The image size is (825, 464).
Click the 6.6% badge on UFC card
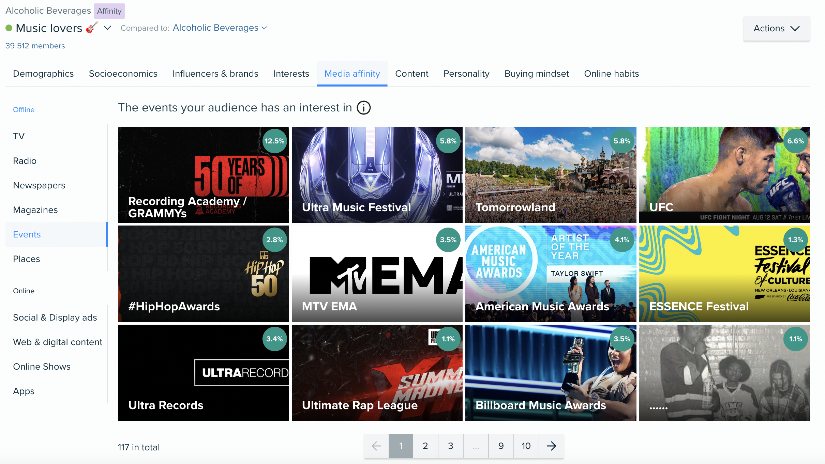click(795, 141)
